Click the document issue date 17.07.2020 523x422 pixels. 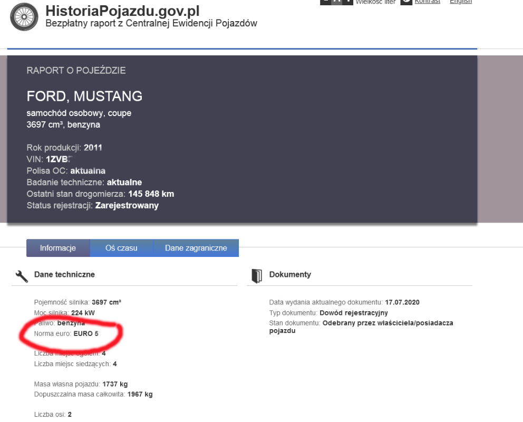coord(402,302)
